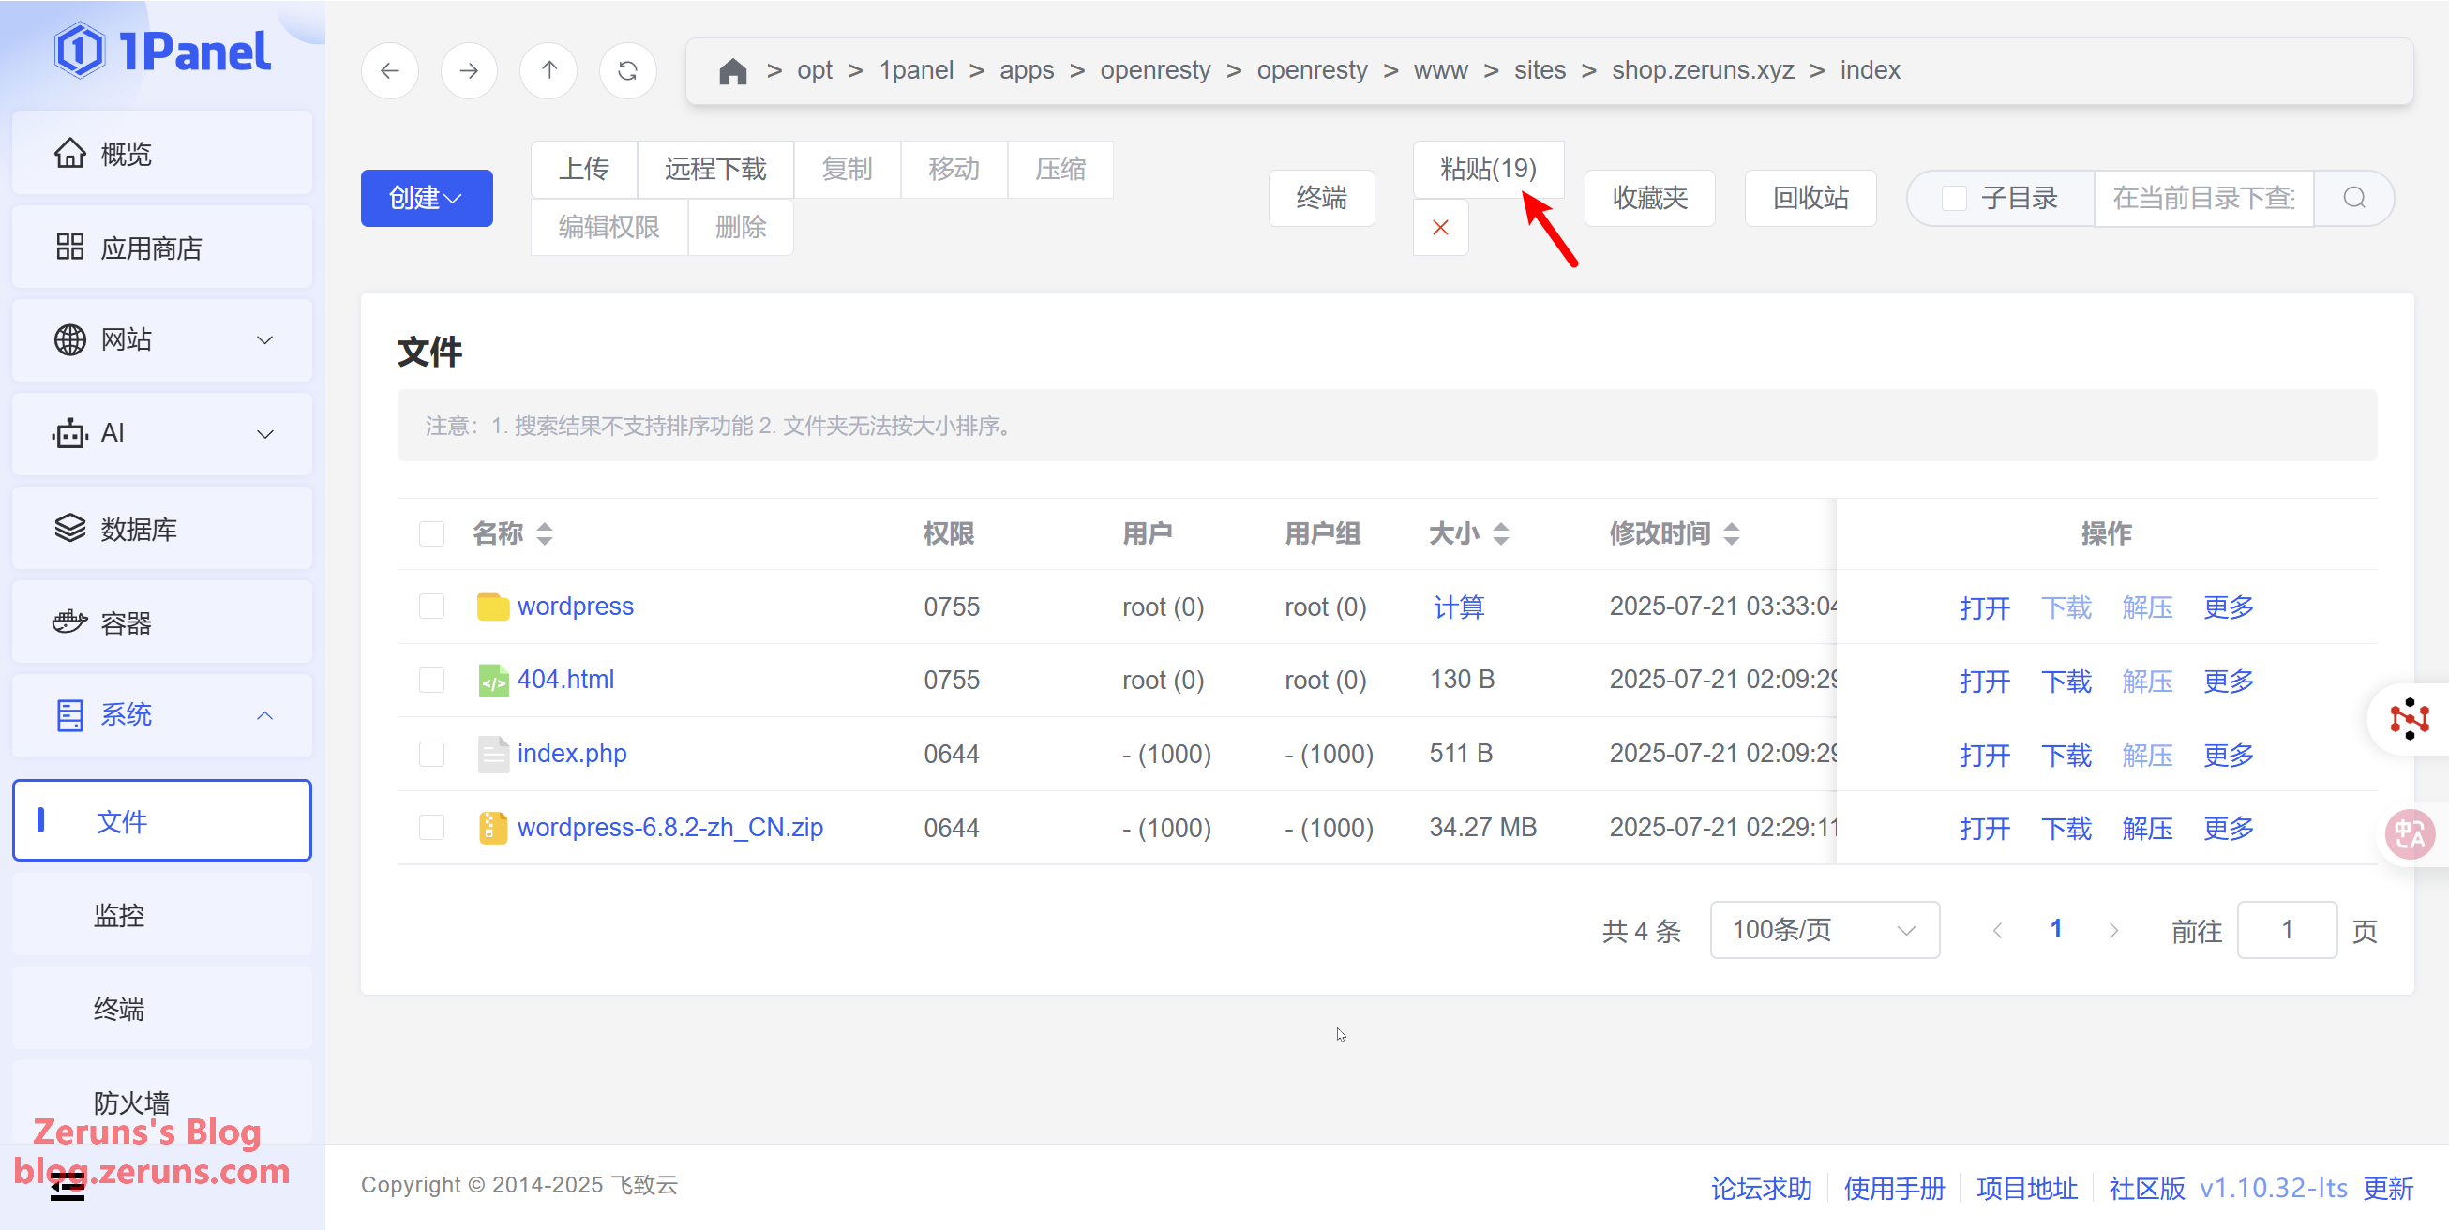Open the 创建 dropdown
Screen dimensions: 2449x1230
coord(427,198)
